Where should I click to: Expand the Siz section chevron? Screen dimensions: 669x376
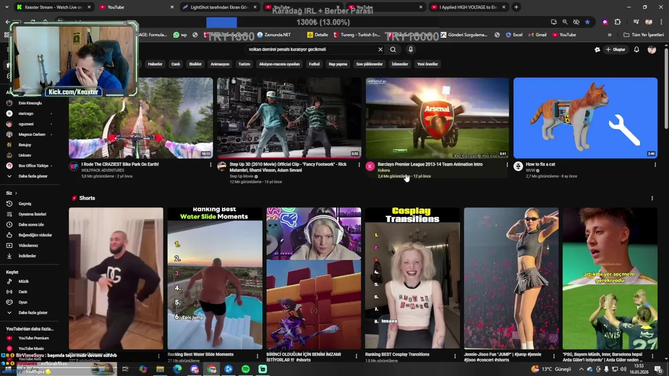coord(16,193)
